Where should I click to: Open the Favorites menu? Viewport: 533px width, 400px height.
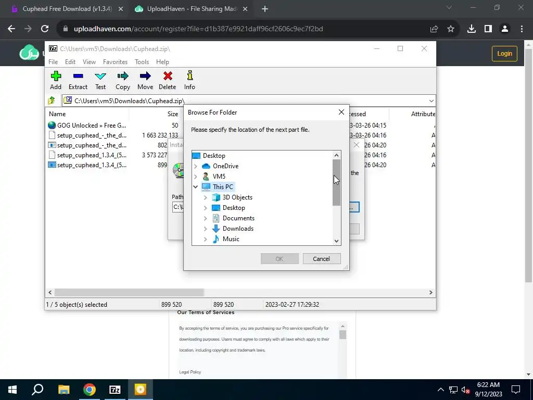pos(115,62)
